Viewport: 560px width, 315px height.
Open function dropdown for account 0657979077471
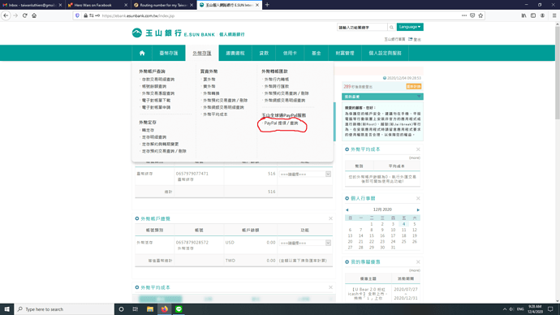point(305,175)
